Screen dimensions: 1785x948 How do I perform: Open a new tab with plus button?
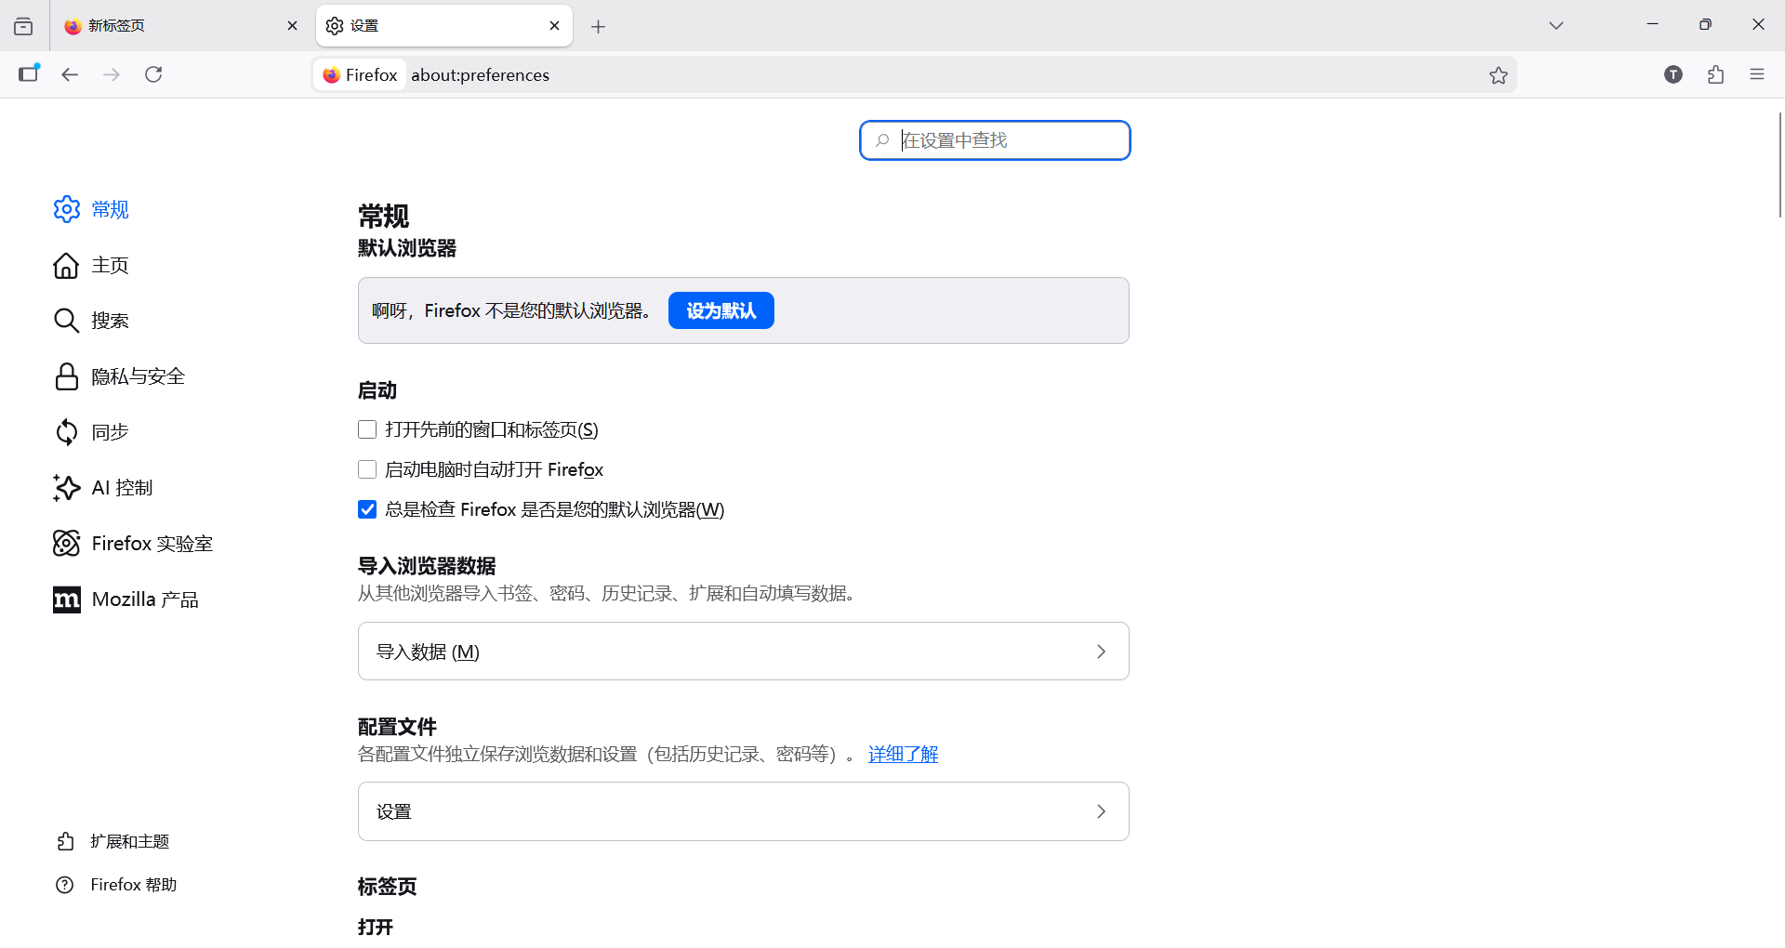(598, 27)
